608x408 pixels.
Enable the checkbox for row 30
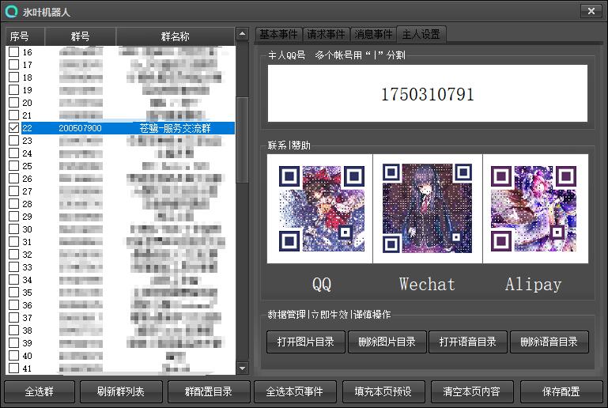tap(14, 229)
